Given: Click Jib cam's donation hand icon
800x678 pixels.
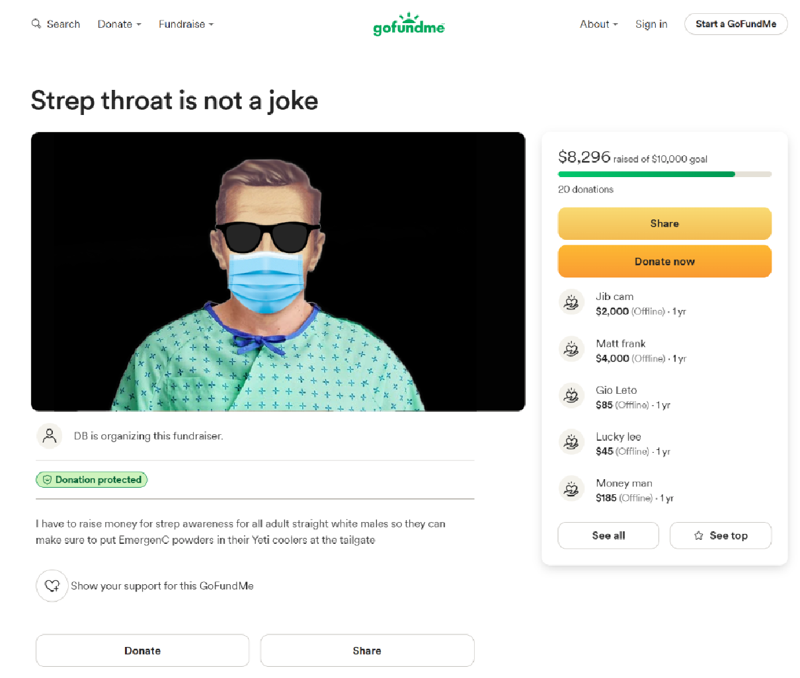Looking at the screenshot, I should [x=571, y=303].
